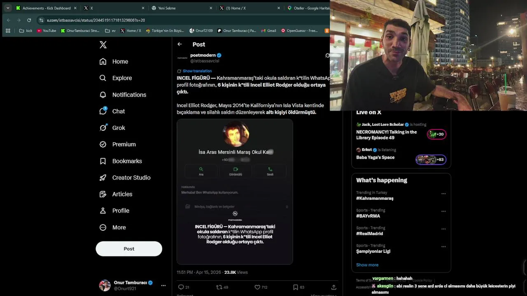Click Show more under trends
The image size is (527, 296).
(x=367, y=265)
